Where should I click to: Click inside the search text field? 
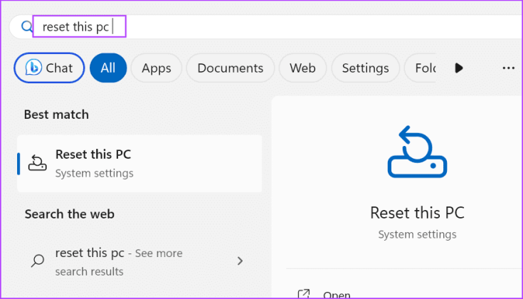click(285, 27)
